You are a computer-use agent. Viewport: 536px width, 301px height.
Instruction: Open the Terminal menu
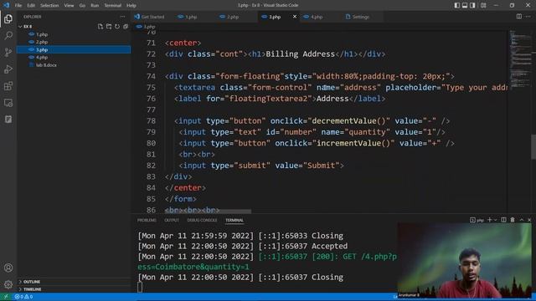coord(112,6)
